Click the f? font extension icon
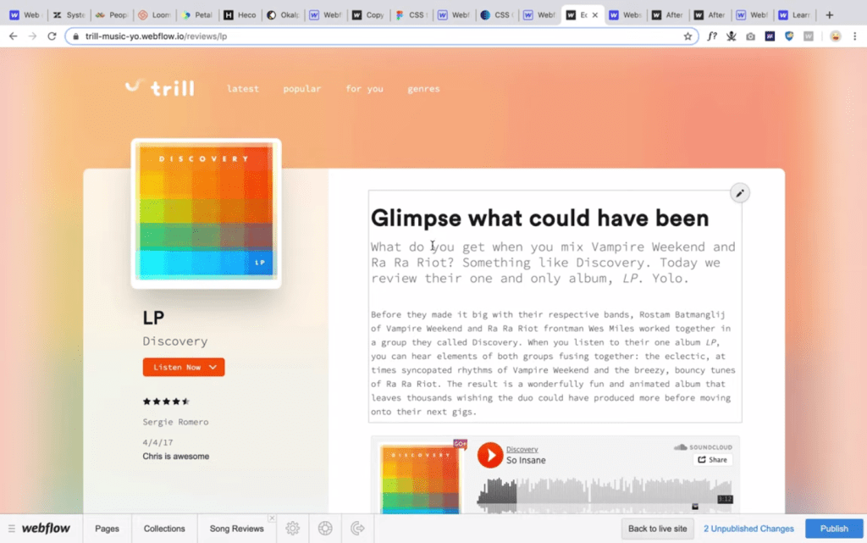This screenshot has height=543, width=867. 712,36
